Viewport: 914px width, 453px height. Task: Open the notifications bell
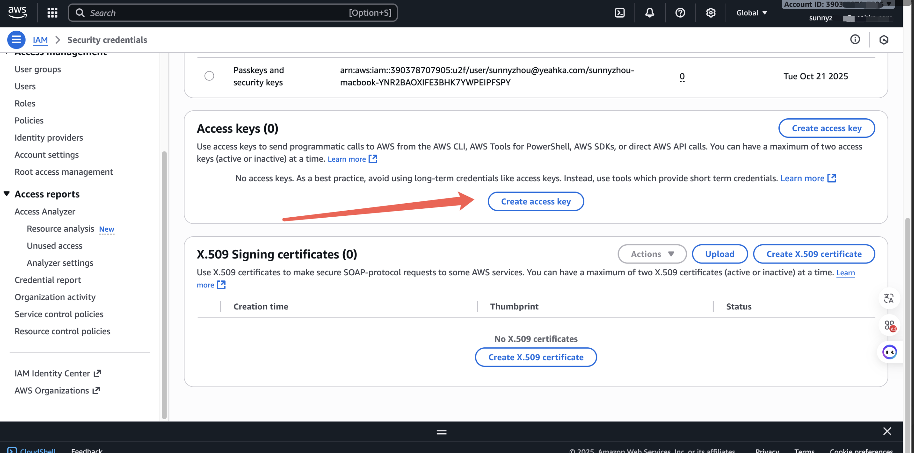point(649,13)
